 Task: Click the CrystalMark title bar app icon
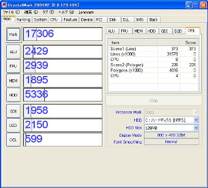pyautogui.click(x=4, y=5)
